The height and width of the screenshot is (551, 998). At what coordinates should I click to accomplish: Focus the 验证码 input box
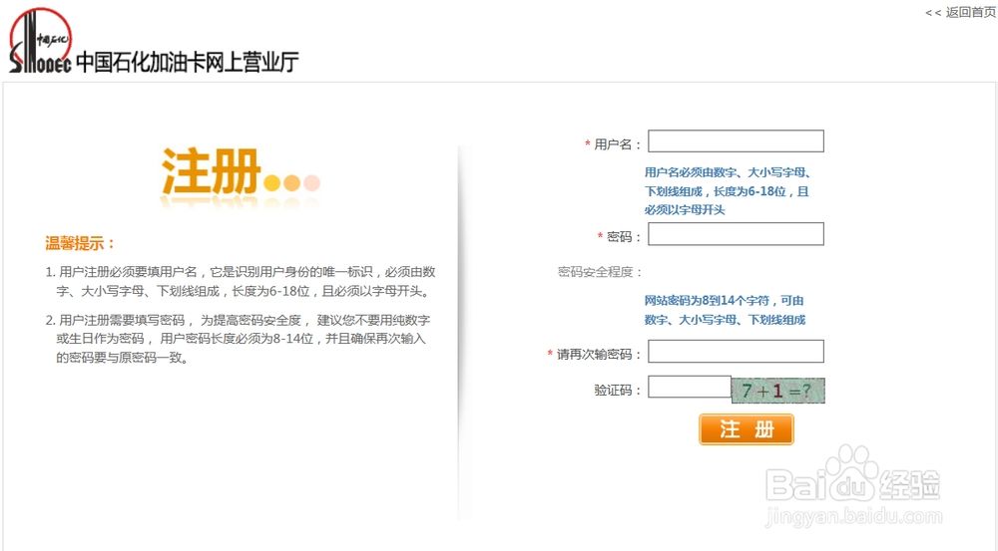pos(690,387)
